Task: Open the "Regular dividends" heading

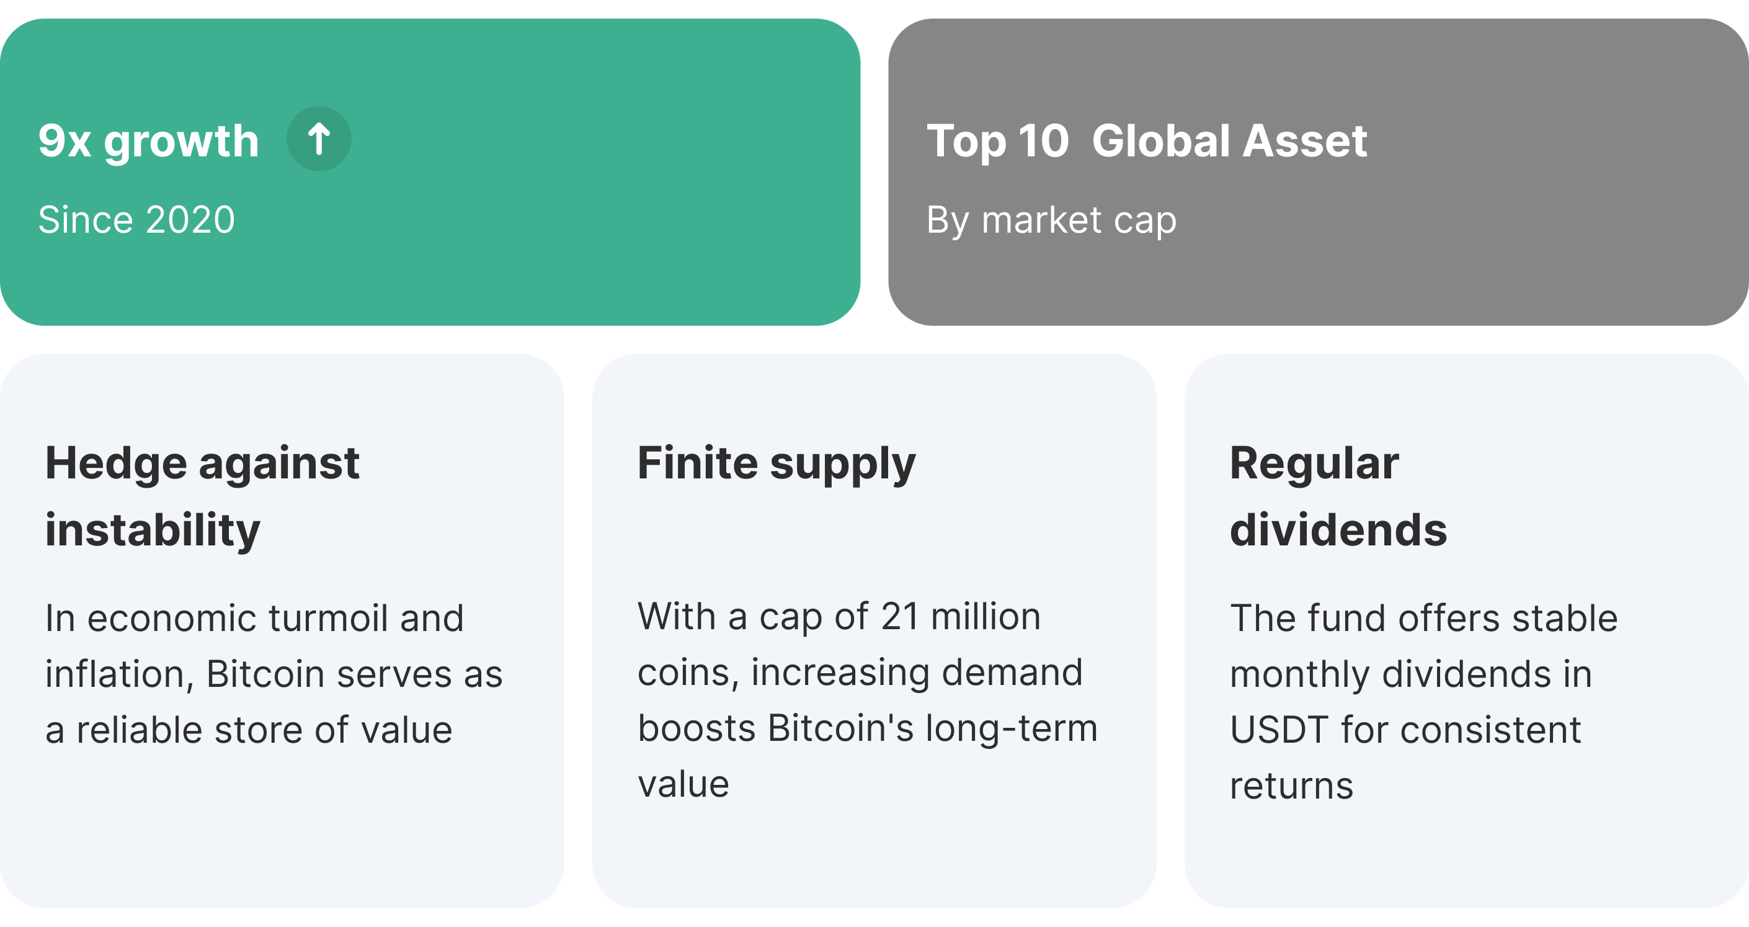Action: click(x=1338, y=496)
